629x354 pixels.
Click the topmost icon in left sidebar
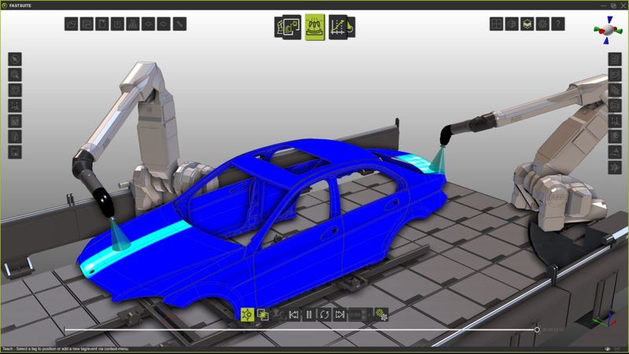(15, 59)
